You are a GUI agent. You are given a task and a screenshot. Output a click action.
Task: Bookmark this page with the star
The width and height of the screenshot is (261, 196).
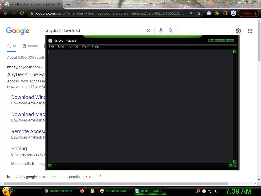coord(199,13)
